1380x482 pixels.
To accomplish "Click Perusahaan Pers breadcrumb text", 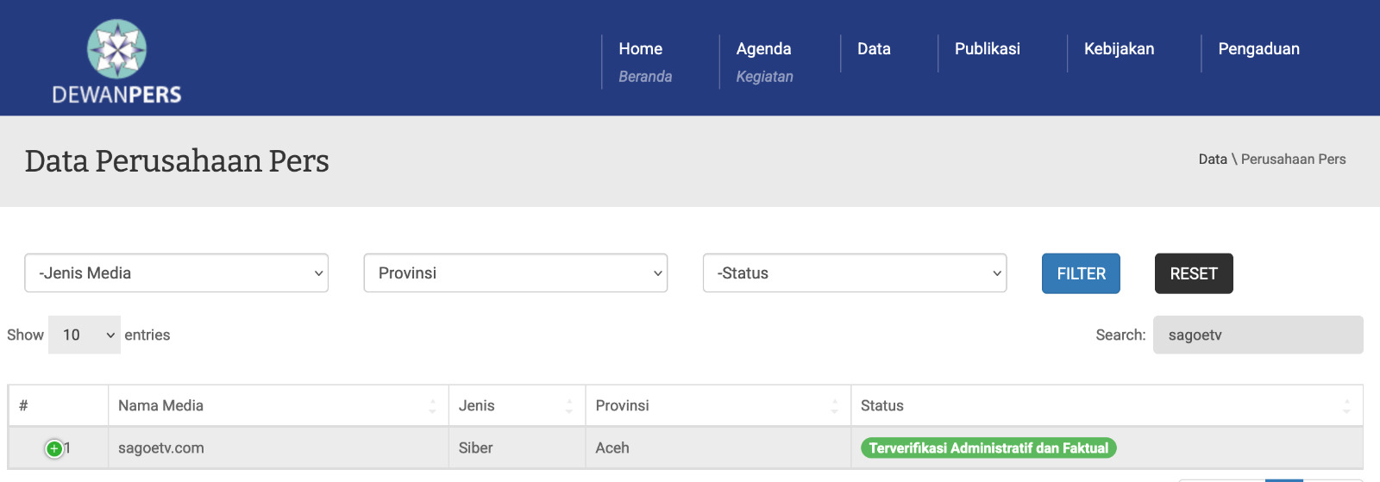I will pyautogui.click(x=1293, y=160).
